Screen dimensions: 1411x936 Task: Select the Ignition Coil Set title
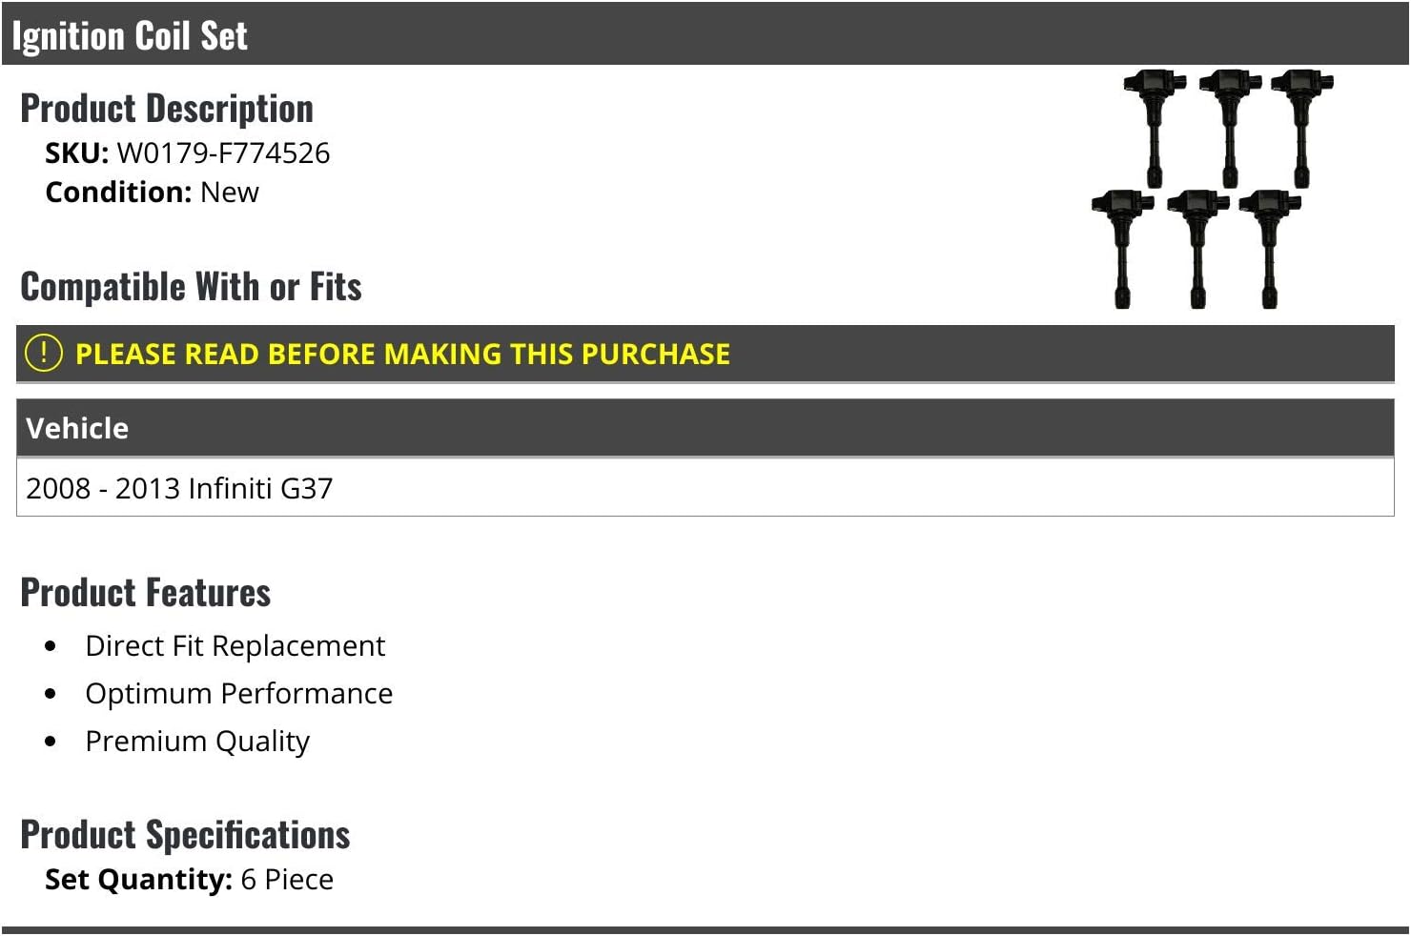tap(130, 36)
